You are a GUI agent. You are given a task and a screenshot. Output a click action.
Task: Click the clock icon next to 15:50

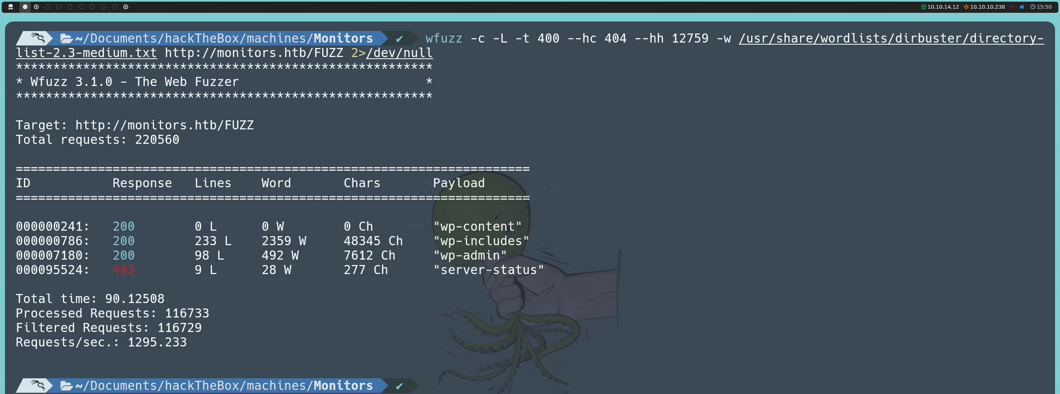coord(1033,7)
